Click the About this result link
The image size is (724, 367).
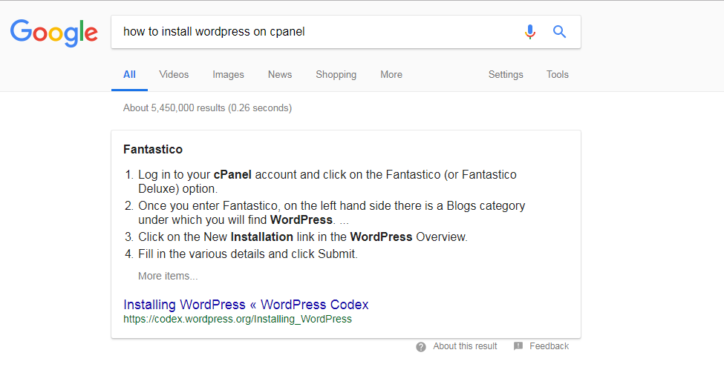465,346
